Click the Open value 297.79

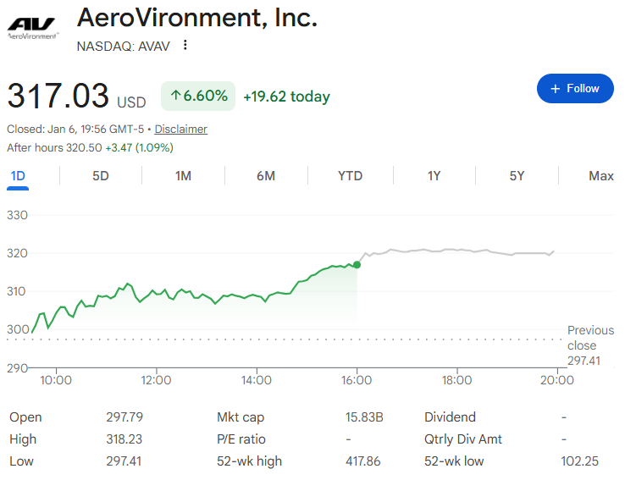(124, 417)
